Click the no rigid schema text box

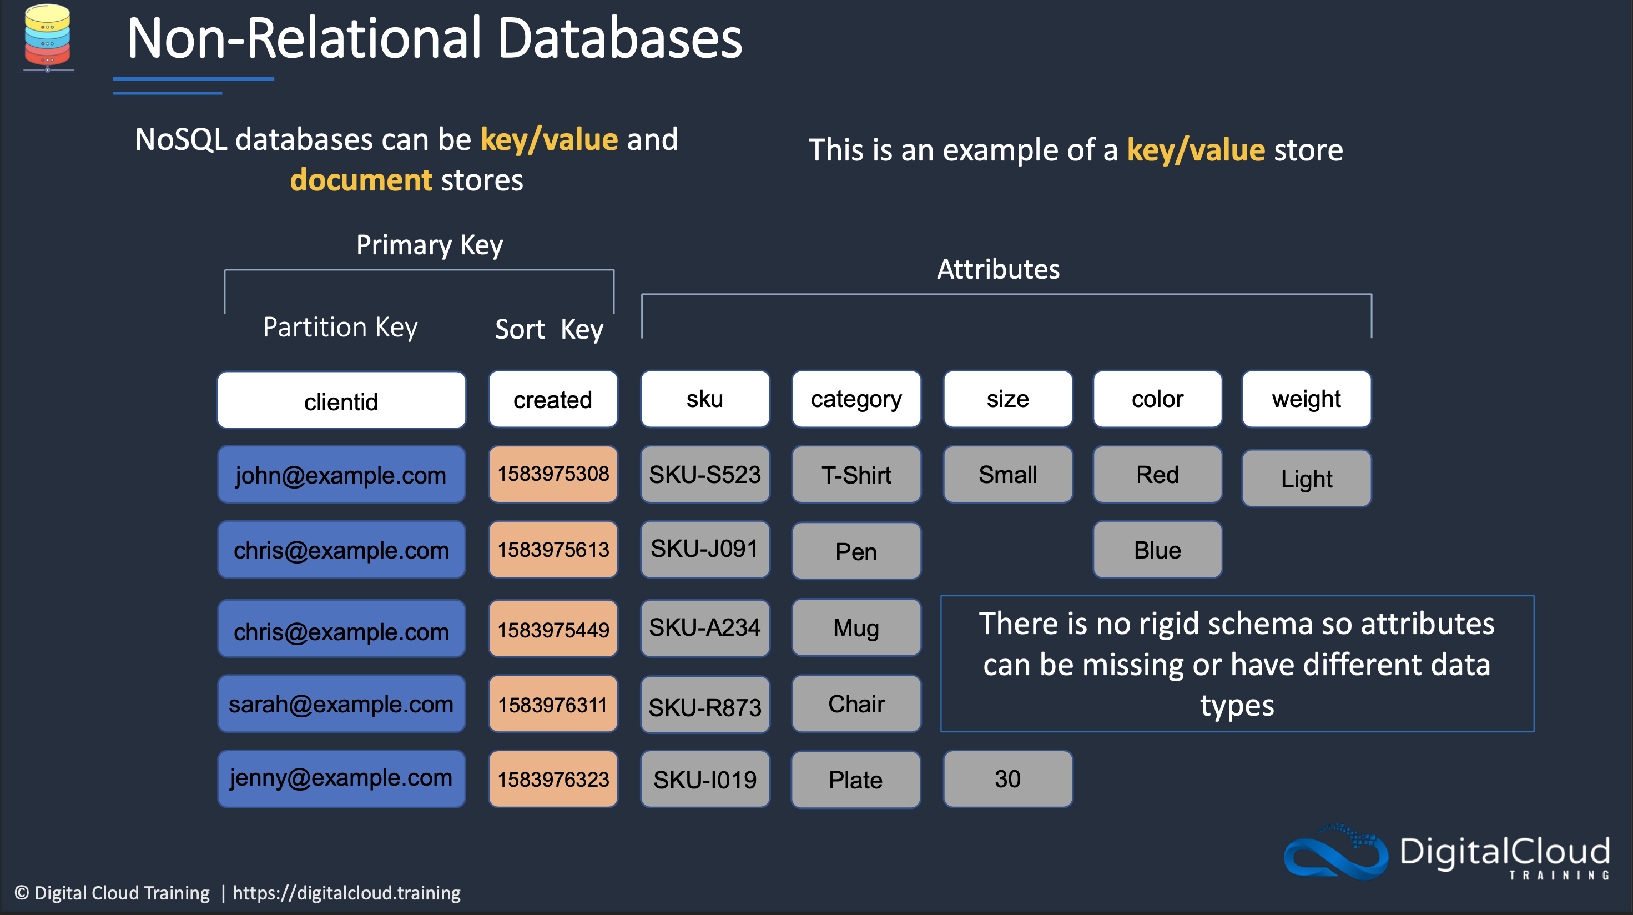pos(1236,664)
